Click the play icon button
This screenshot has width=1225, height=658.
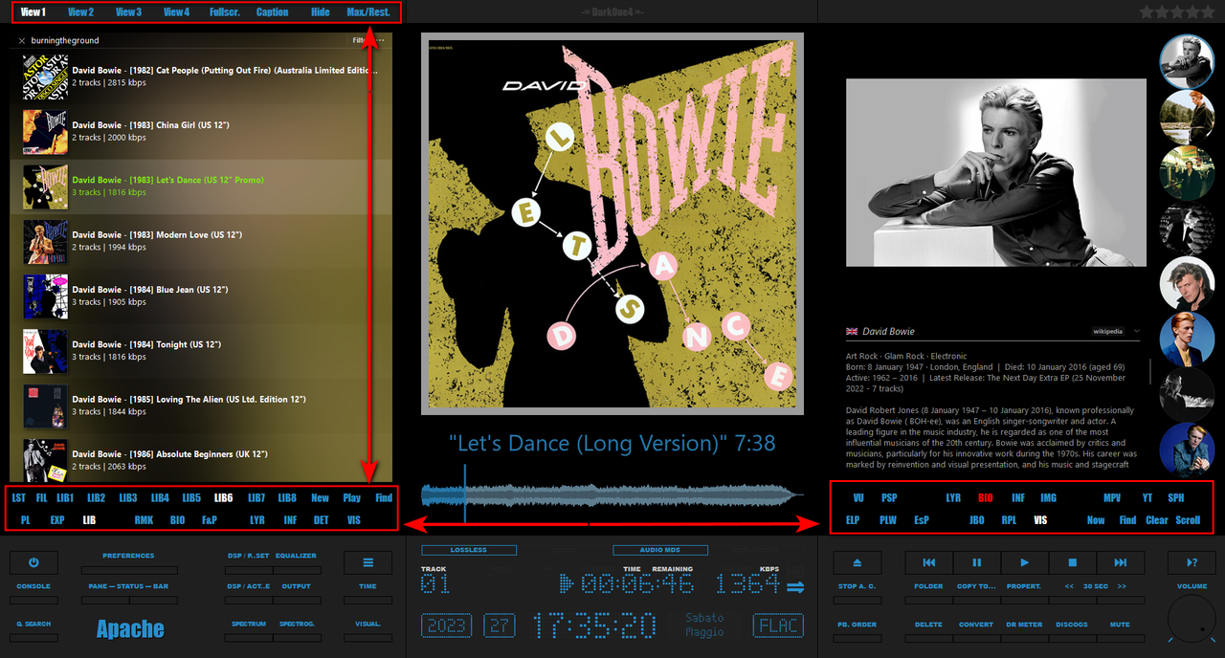[x=1024, y=562]
